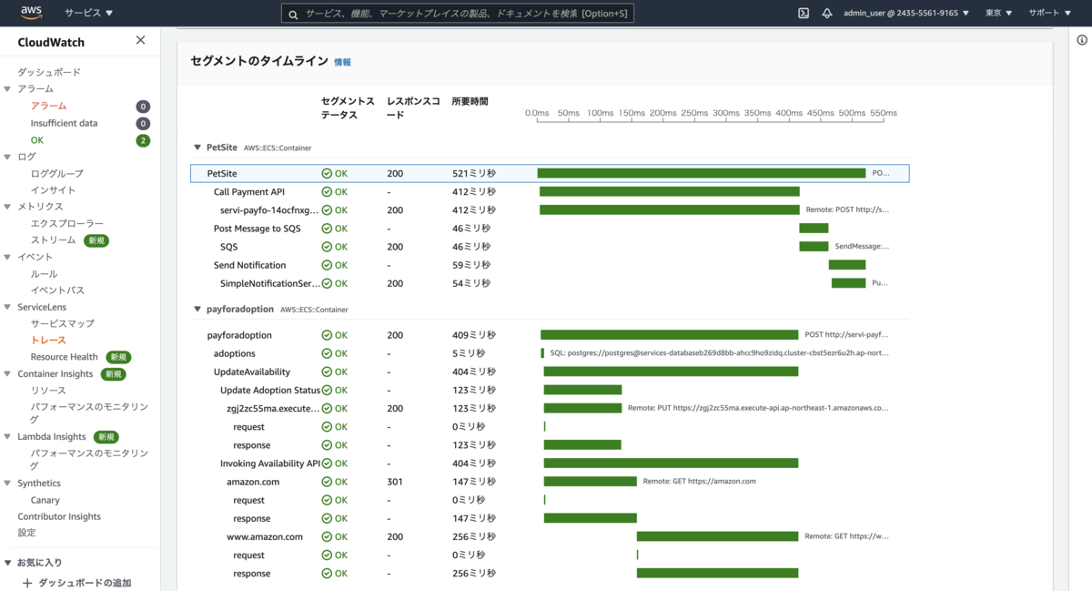Open the 東京 region selector
This screenshot has height=591, width=1092.
(999, 14)
